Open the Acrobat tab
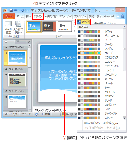The height and width of the screenshot is (141, 128). click(109, 16)
